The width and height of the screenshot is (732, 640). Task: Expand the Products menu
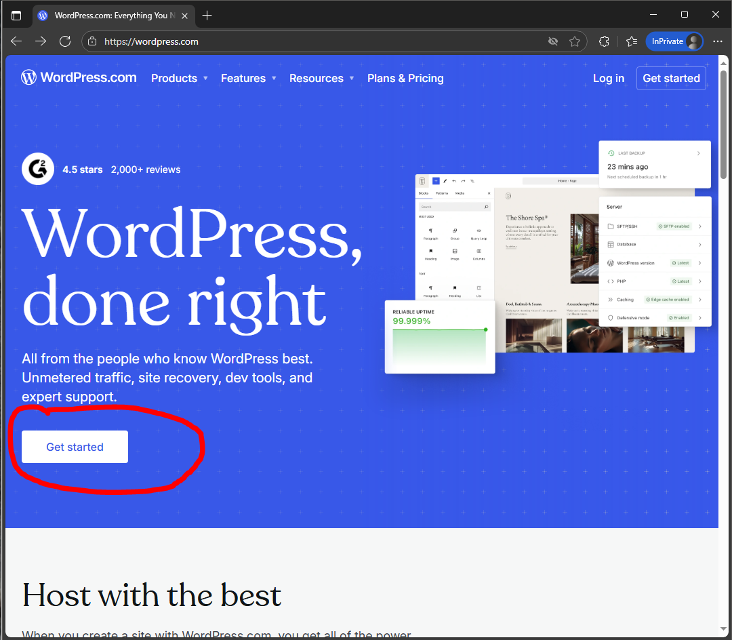coord(179,79)
